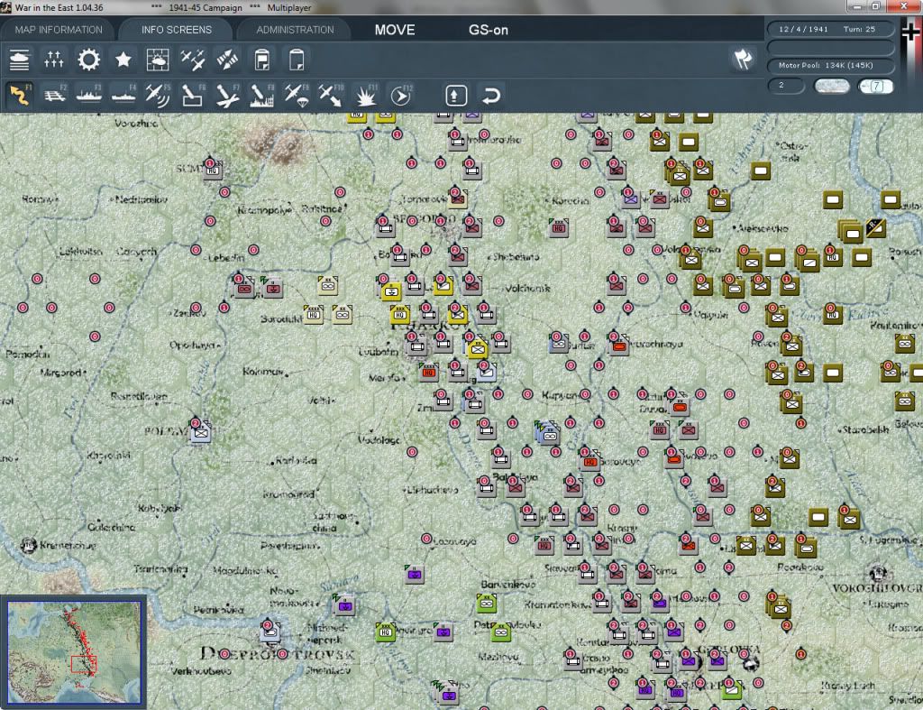Switch to the Administration tab
Screen dimensions: 923x710
click(x=295, y=30)
